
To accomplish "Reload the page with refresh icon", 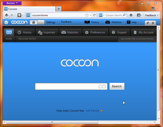I will point(94,15).
